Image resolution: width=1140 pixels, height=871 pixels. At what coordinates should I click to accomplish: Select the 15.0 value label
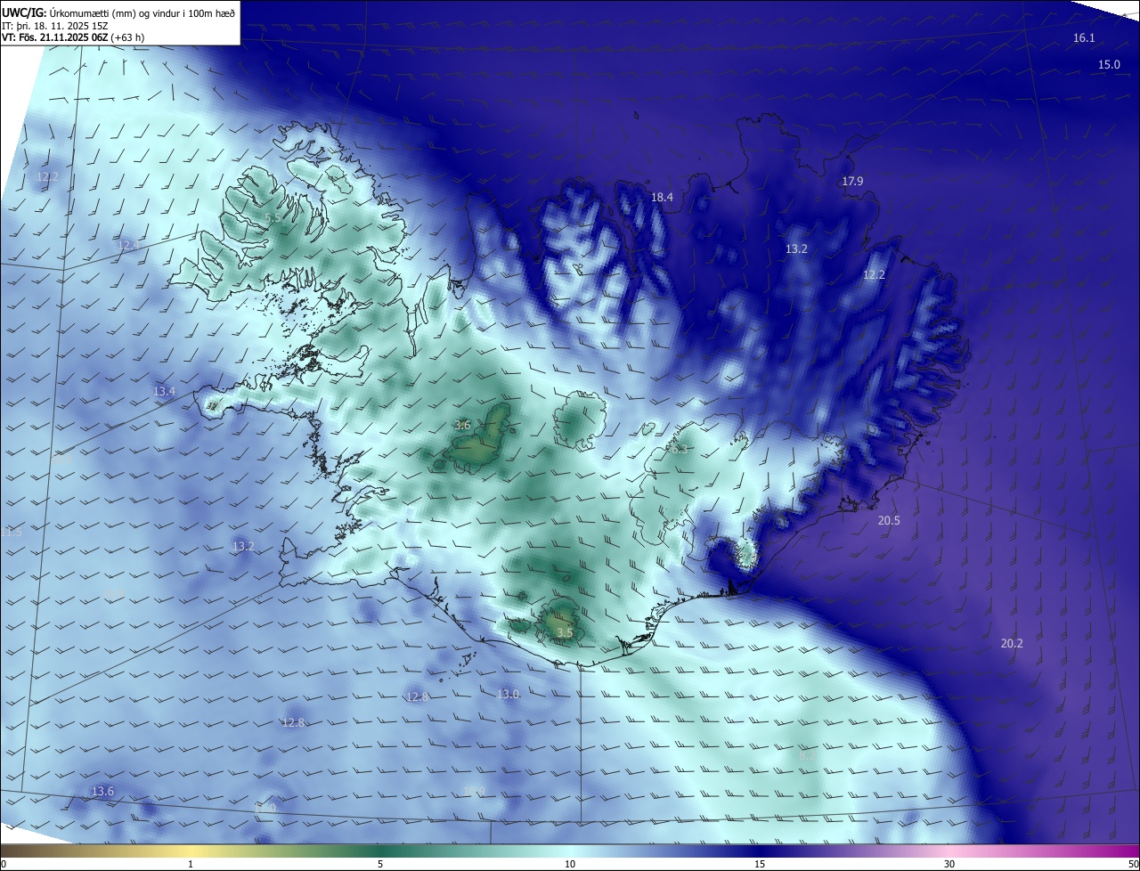[x=1109, y=64]
